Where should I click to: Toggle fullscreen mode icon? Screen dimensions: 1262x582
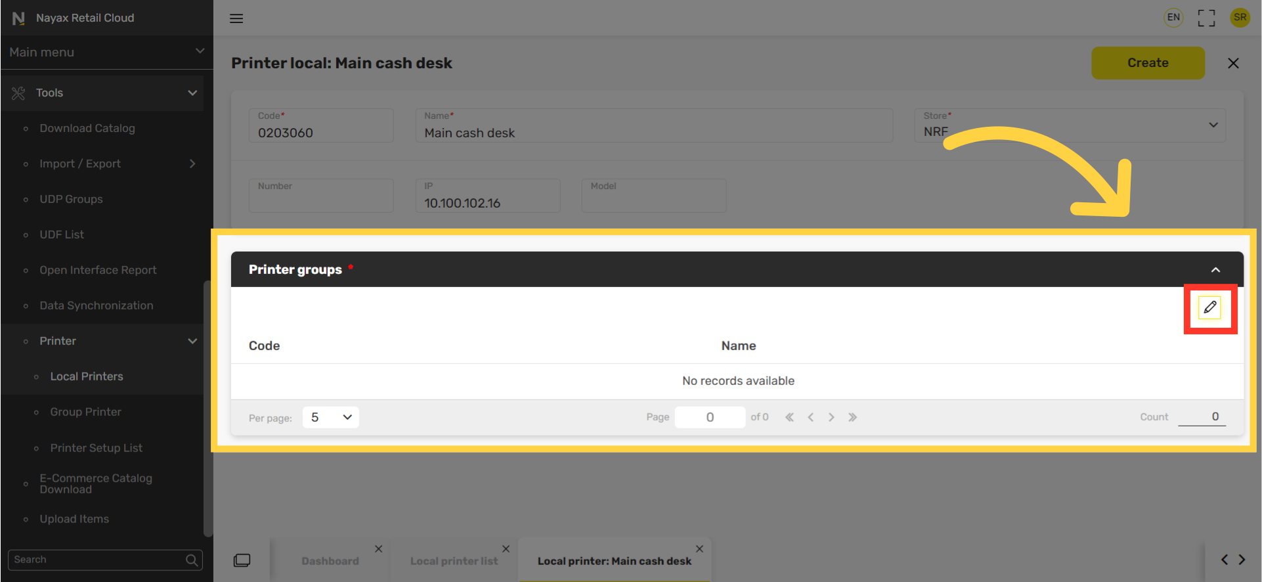pyautogui.click(x=1206, y=18)
